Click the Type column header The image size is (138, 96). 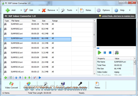(7, 21)
